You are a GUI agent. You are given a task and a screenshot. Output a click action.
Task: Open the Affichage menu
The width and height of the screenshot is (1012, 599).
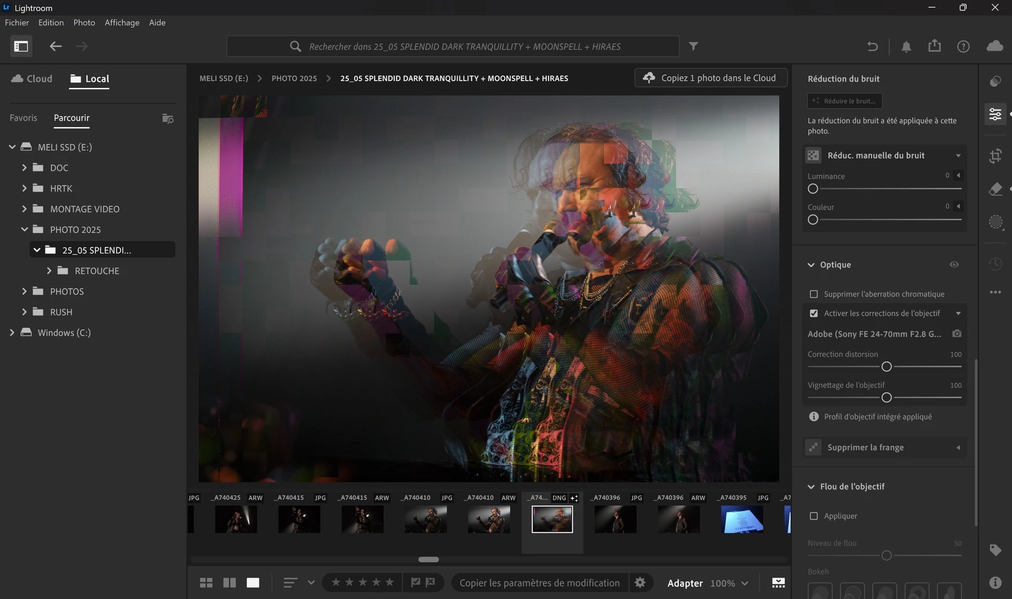pos(122,23)
